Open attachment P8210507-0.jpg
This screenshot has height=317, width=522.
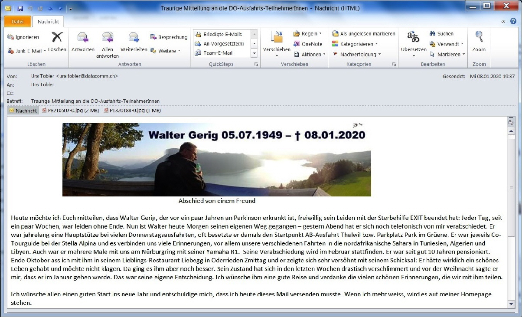70,111
